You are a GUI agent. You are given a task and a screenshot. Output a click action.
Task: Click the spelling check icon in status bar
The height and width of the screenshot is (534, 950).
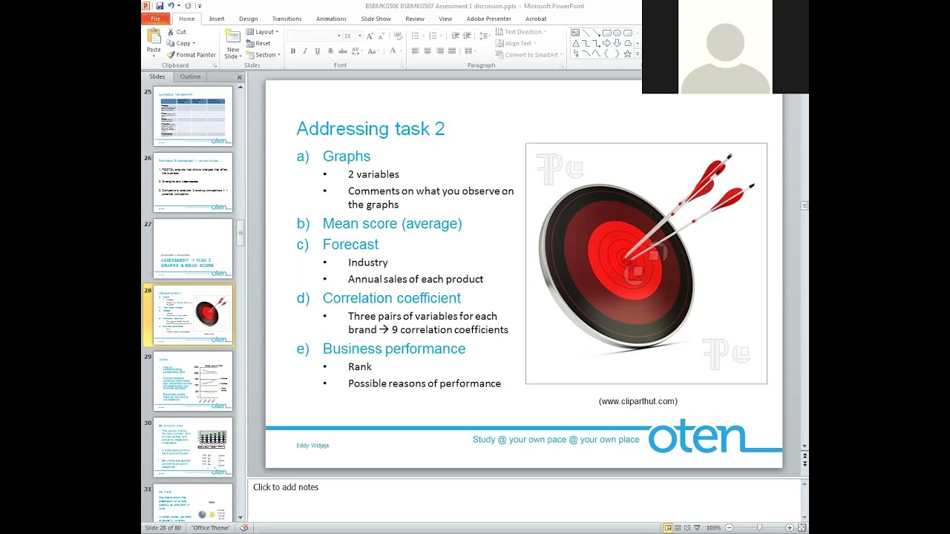click(243, 527)
